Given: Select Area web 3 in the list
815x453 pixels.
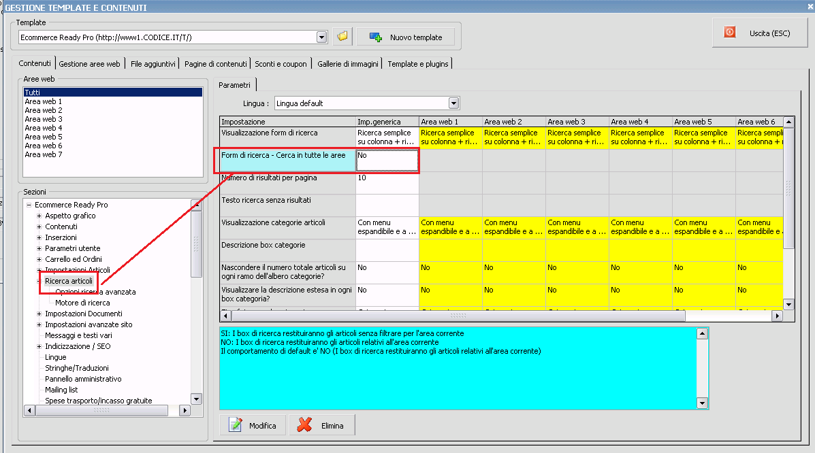Looking at the screenshot, I should click(x=44, y=119).
